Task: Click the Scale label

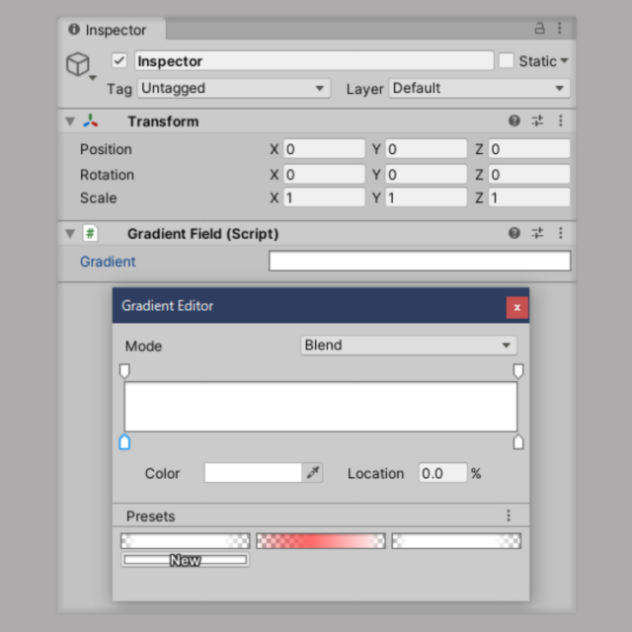Action: [x=99, y=197]
